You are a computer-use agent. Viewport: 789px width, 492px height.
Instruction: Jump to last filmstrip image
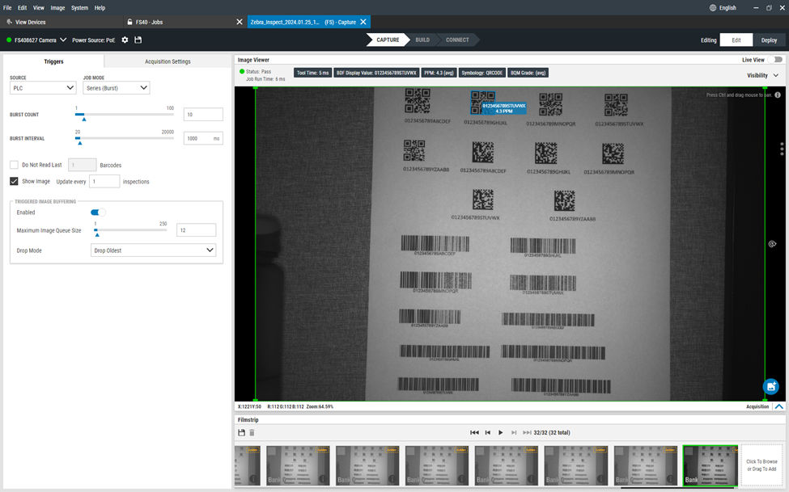[x=527, y=432]
